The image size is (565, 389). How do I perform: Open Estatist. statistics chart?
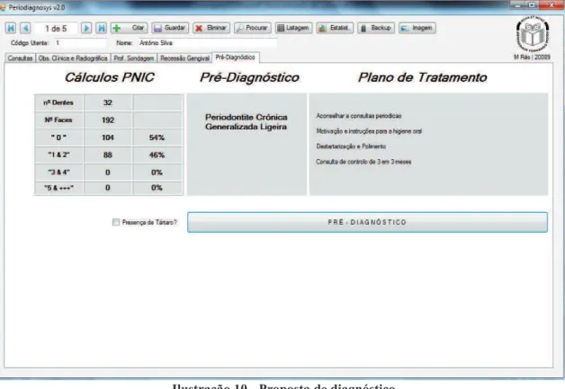(x=335, y=28)
